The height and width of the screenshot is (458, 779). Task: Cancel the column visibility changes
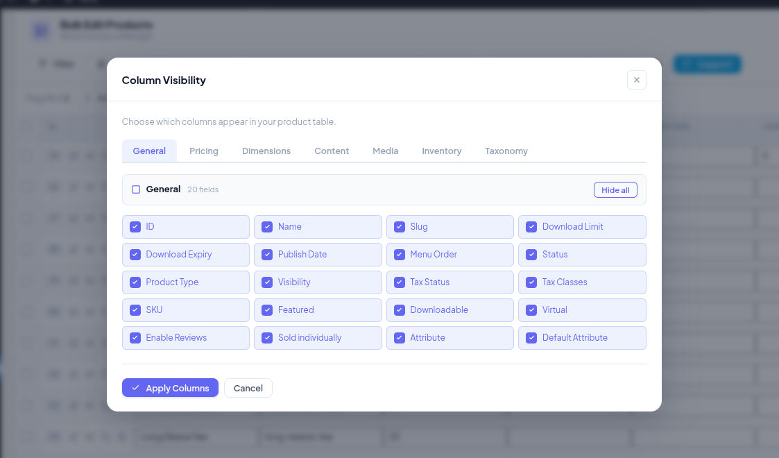248,388
